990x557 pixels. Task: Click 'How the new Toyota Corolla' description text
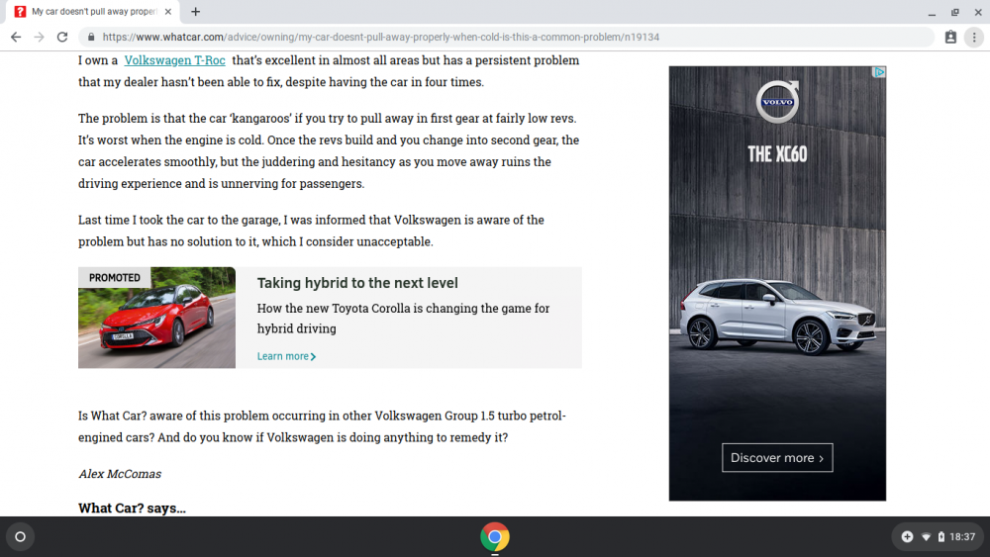click(403, 319)
